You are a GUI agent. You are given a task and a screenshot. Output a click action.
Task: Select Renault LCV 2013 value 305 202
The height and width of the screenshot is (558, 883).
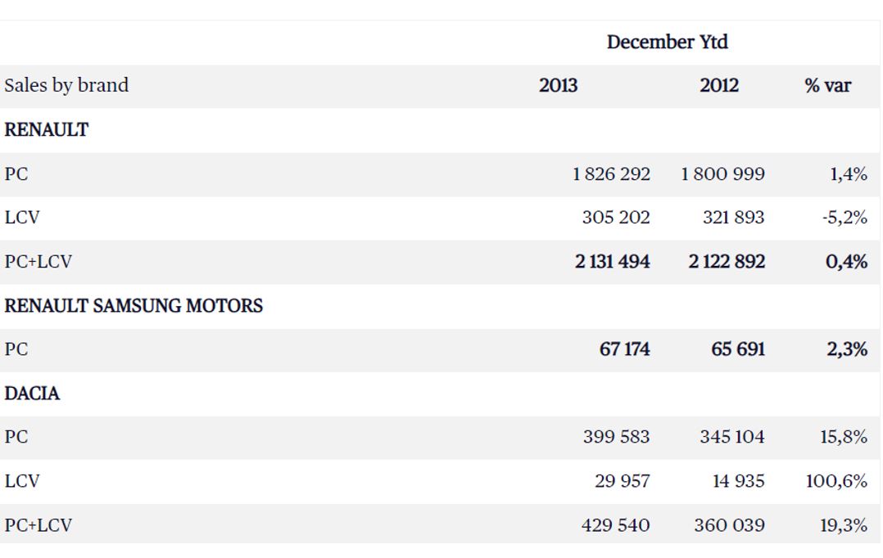pos(616,218)
